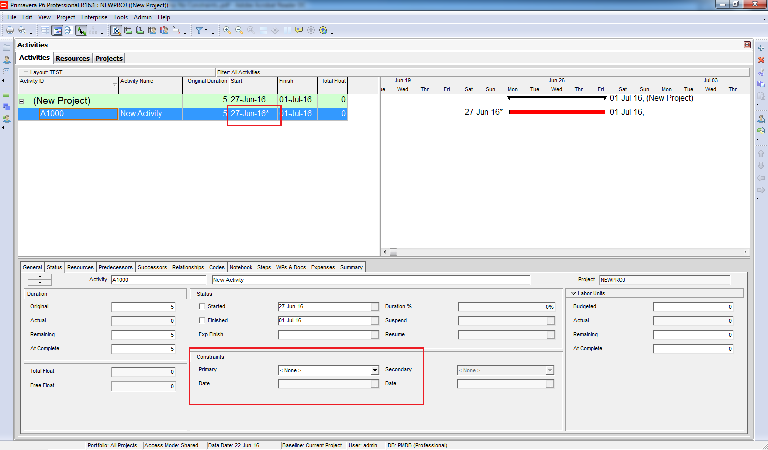This screenshot has width=768, height=450.
Task: Collapse the (New Project) tree group
Action: click(x=22, y=101)
